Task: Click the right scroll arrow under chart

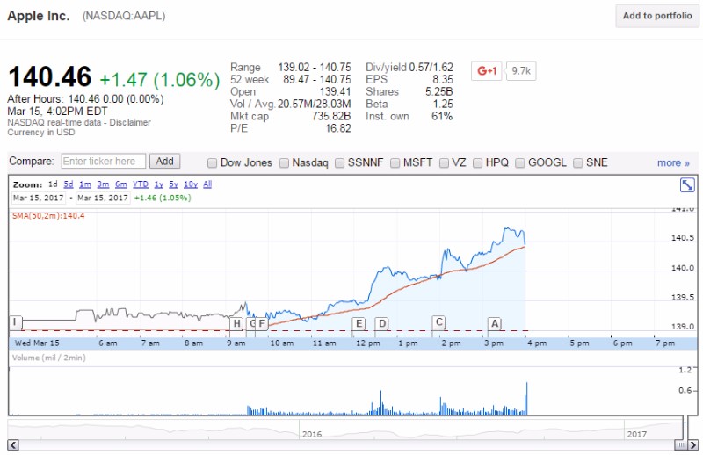Action: (x=693, y=445)
